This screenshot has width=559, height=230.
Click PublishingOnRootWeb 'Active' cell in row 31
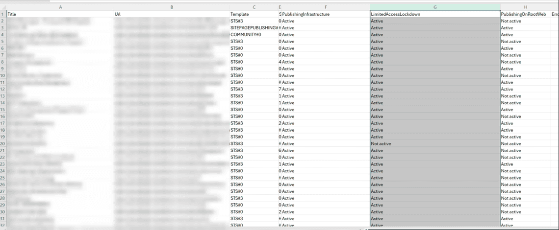526,219
